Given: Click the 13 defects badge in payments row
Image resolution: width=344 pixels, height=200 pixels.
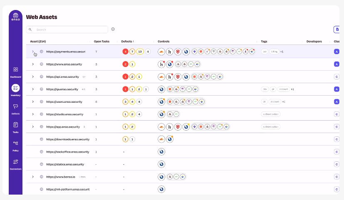Looking at the screenshot, I should [x=140, y=52].
